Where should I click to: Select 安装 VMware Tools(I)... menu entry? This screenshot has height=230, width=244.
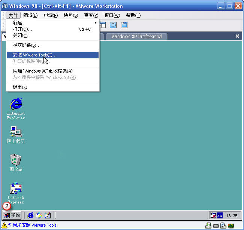coord(52,55)
